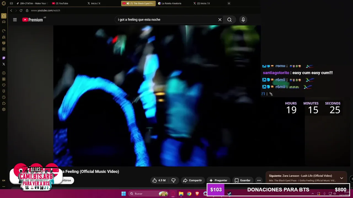The height and width of the screenshot is (198, 353).
Task: Go back with the browser back arrow
Action: click(x=11, y=10)
